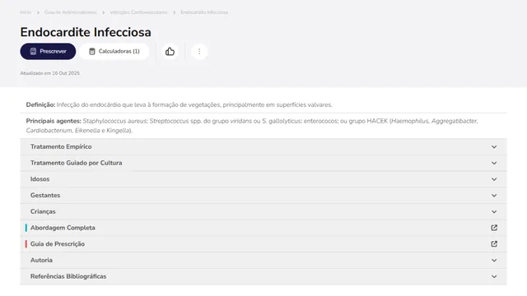The width and height of the screenshot is (527, 296).
Task: Click the Guia de Prescrição row label
Action: 58,244
